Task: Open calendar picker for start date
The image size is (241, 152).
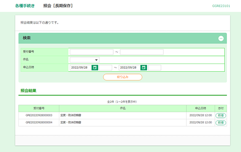Action: point(95,68)
